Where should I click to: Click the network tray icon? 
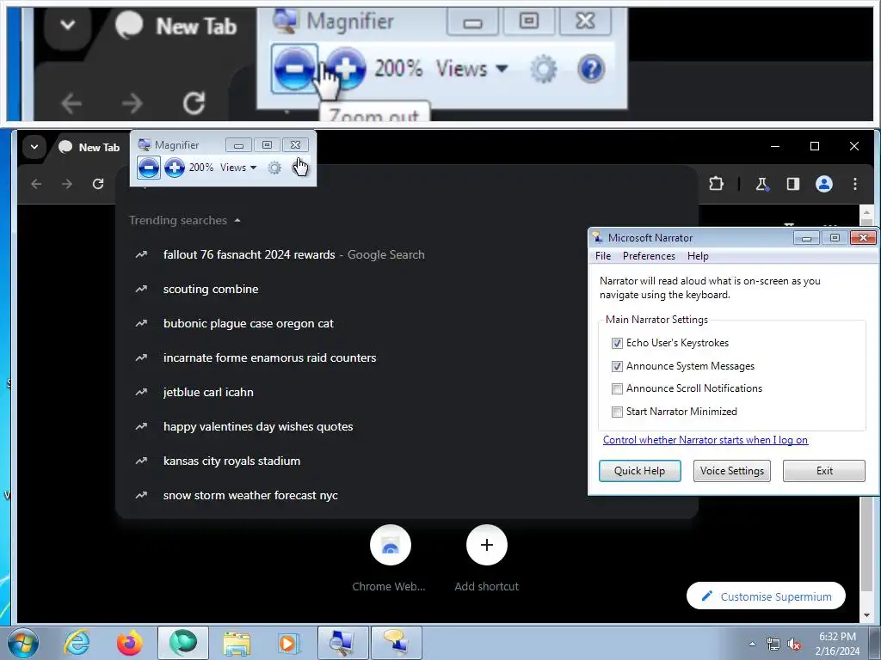[773, 644]
